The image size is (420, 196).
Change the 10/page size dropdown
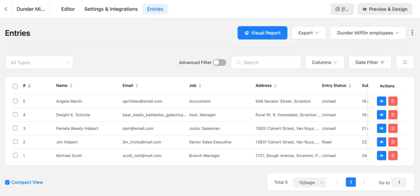(310, 182)
